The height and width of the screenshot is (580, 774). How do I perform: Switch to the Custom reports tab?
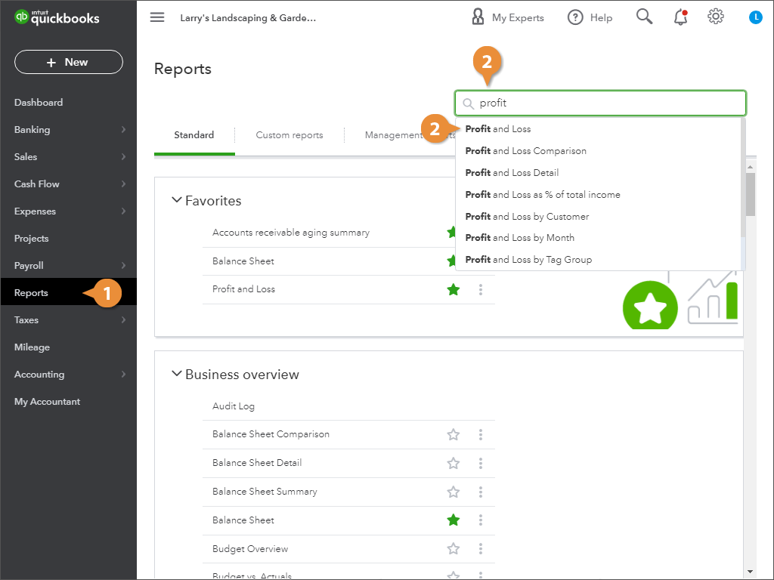(x=289, y=135)
